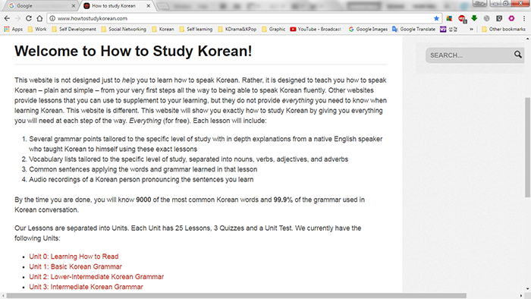The image size is (531, 299).
Task: Click the Welcome to How to Study Korean heading
Action: click(x=133, y=51)
